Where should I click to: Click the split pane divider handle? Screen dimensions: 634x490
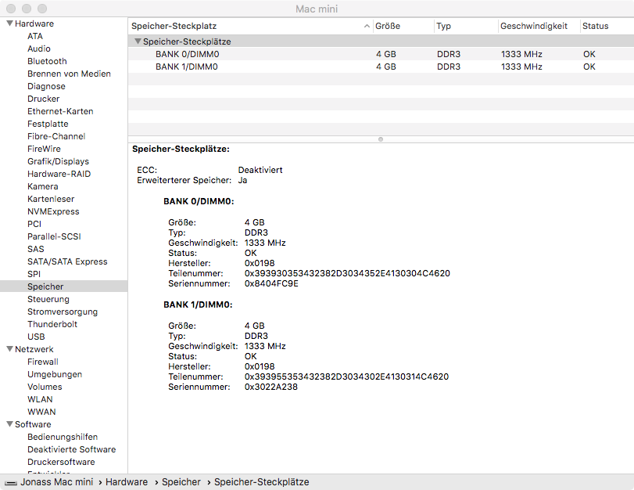(x=381, y=139)
